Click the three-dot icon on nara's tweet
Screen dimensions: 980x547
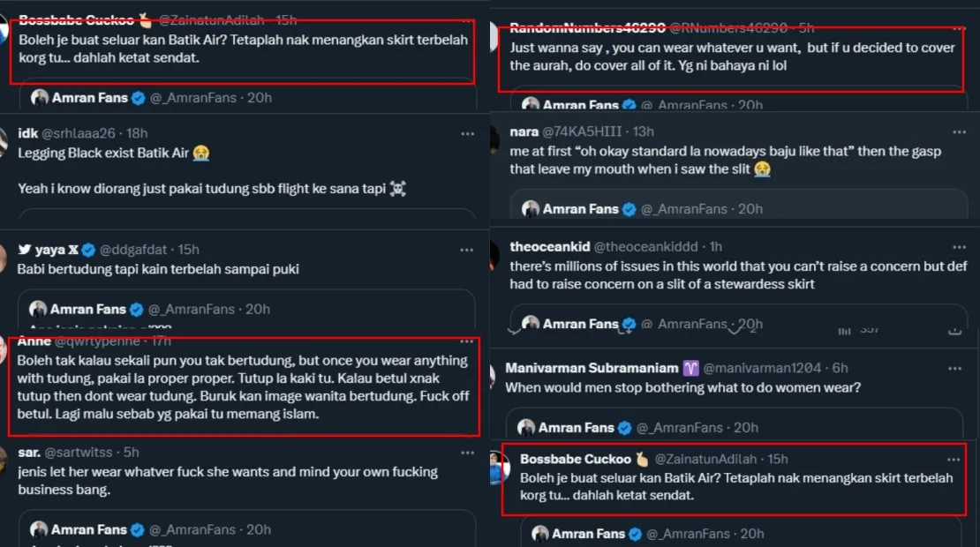pyautogui.click(x=954, y=132)
